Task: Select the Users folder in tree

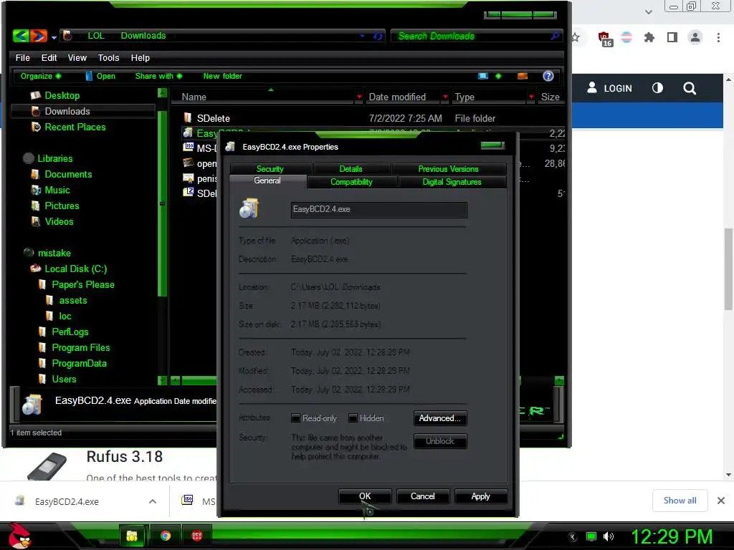Action: tap(64, 380)
